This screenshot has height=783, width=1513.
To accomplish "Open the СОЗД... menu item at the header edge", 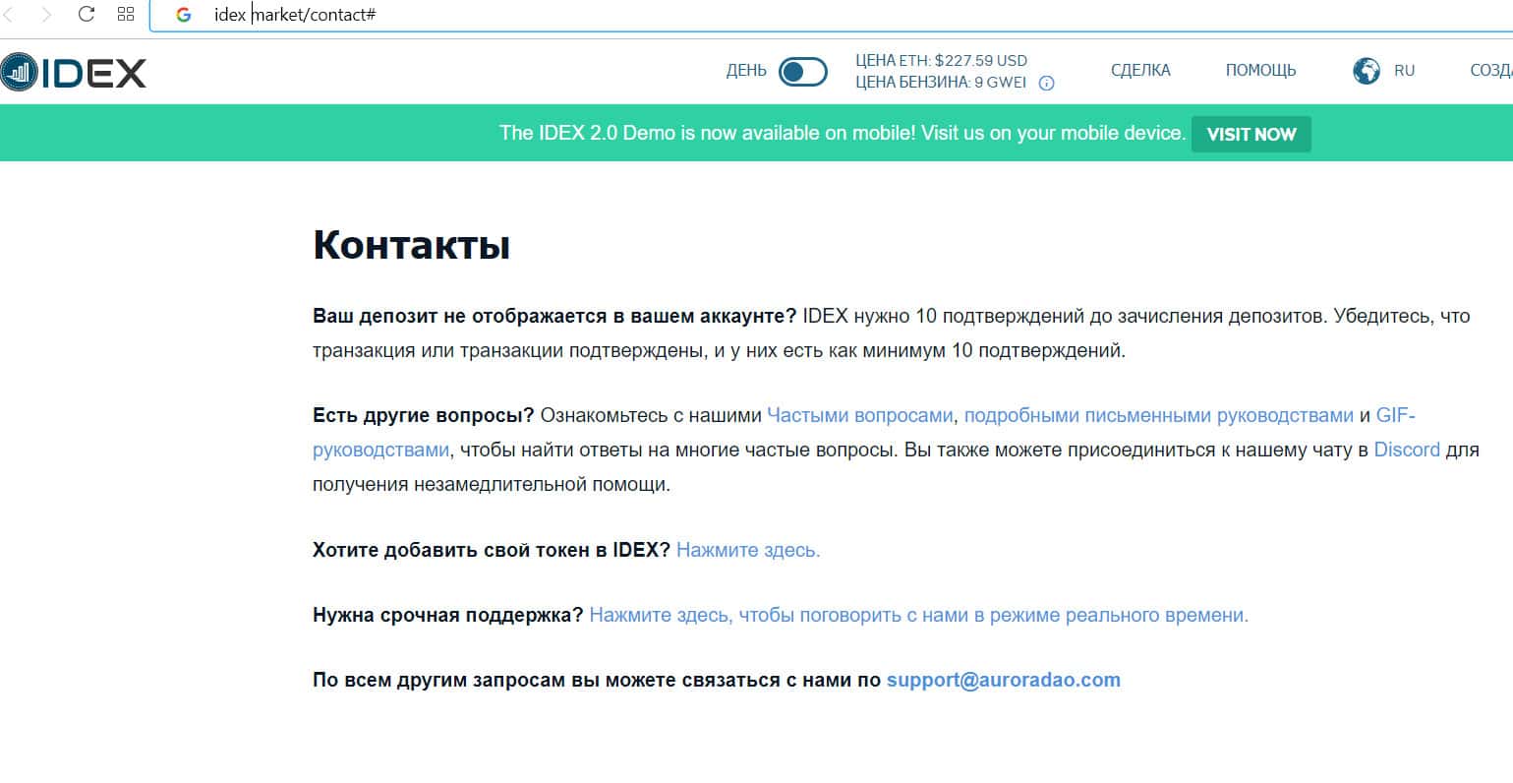I will pos(1490,71).
